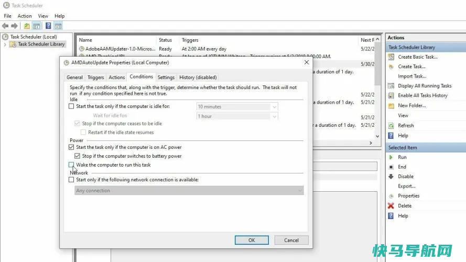The height and width of the screenshot is (262, 466).
Task: Click the Up one level folder icon
Action: (27, 26)
